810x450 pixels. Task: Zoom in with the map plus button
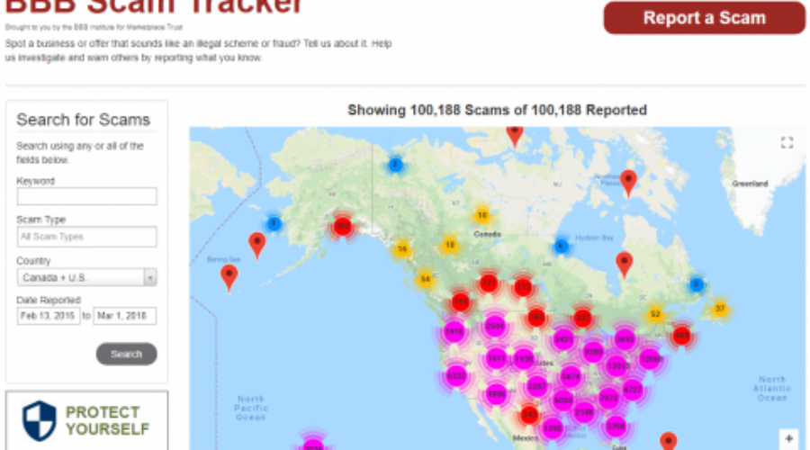(788, 438)
